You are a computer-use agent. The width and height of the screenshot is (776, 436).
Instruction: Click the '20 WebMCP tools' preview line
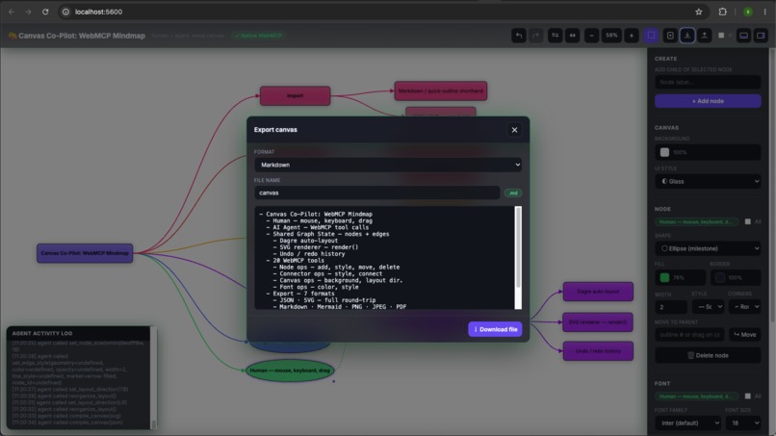pyautogui.click(x=295, y=260)
